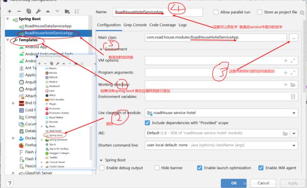307x188 pixels.
Task: Browse for the working directory folder
Action: pos(293,85)
